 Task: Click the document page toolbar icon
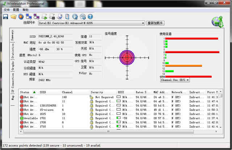67,17
